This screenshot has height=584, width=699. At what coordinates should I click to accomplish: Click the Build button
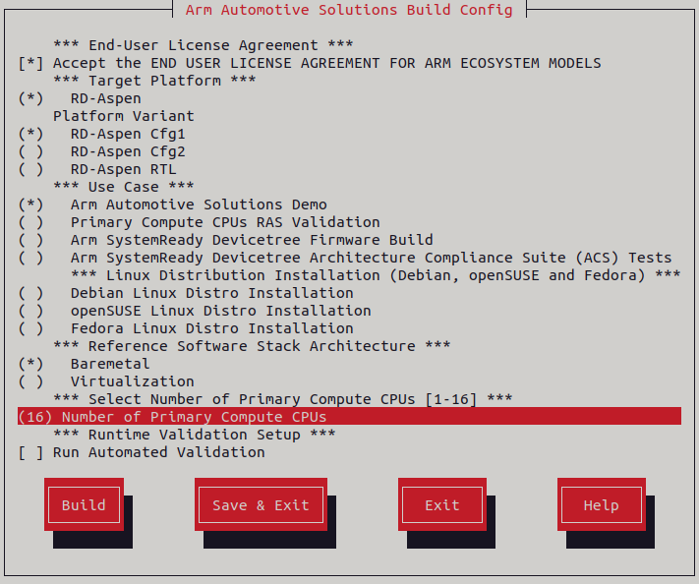(x=84, y=504)
